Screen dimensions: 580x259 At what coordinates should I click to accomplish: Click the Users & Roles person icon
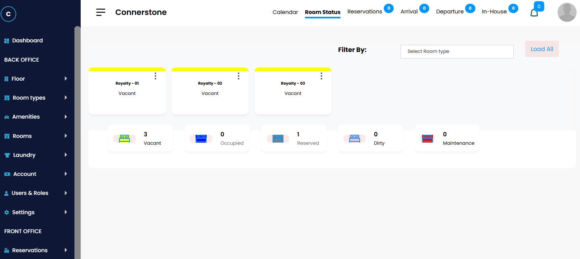click(x=6, y=193)
